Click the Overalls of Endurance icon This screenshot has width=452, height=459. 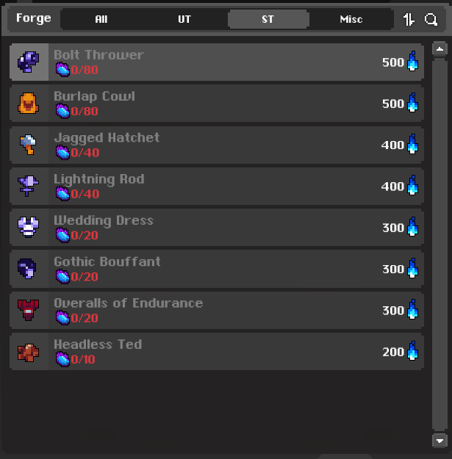[28, 310]
